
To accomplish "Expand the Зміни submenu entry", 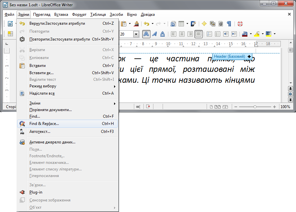I will click(x=67, y=103).
